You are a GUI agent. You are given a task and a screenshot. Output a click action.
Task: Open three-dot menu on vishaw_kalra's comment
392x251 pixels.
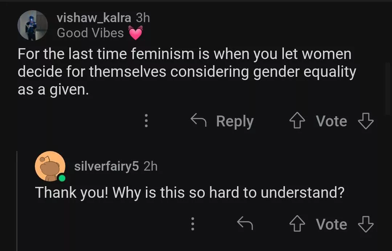146,121
